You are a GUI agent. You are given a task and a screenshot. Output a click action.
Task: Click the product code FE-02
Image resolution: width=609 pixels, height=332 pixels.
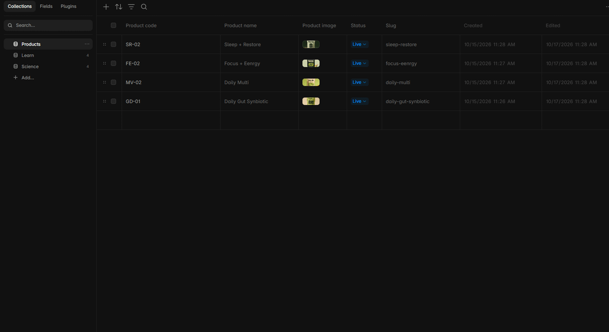(x=133, y=63)
